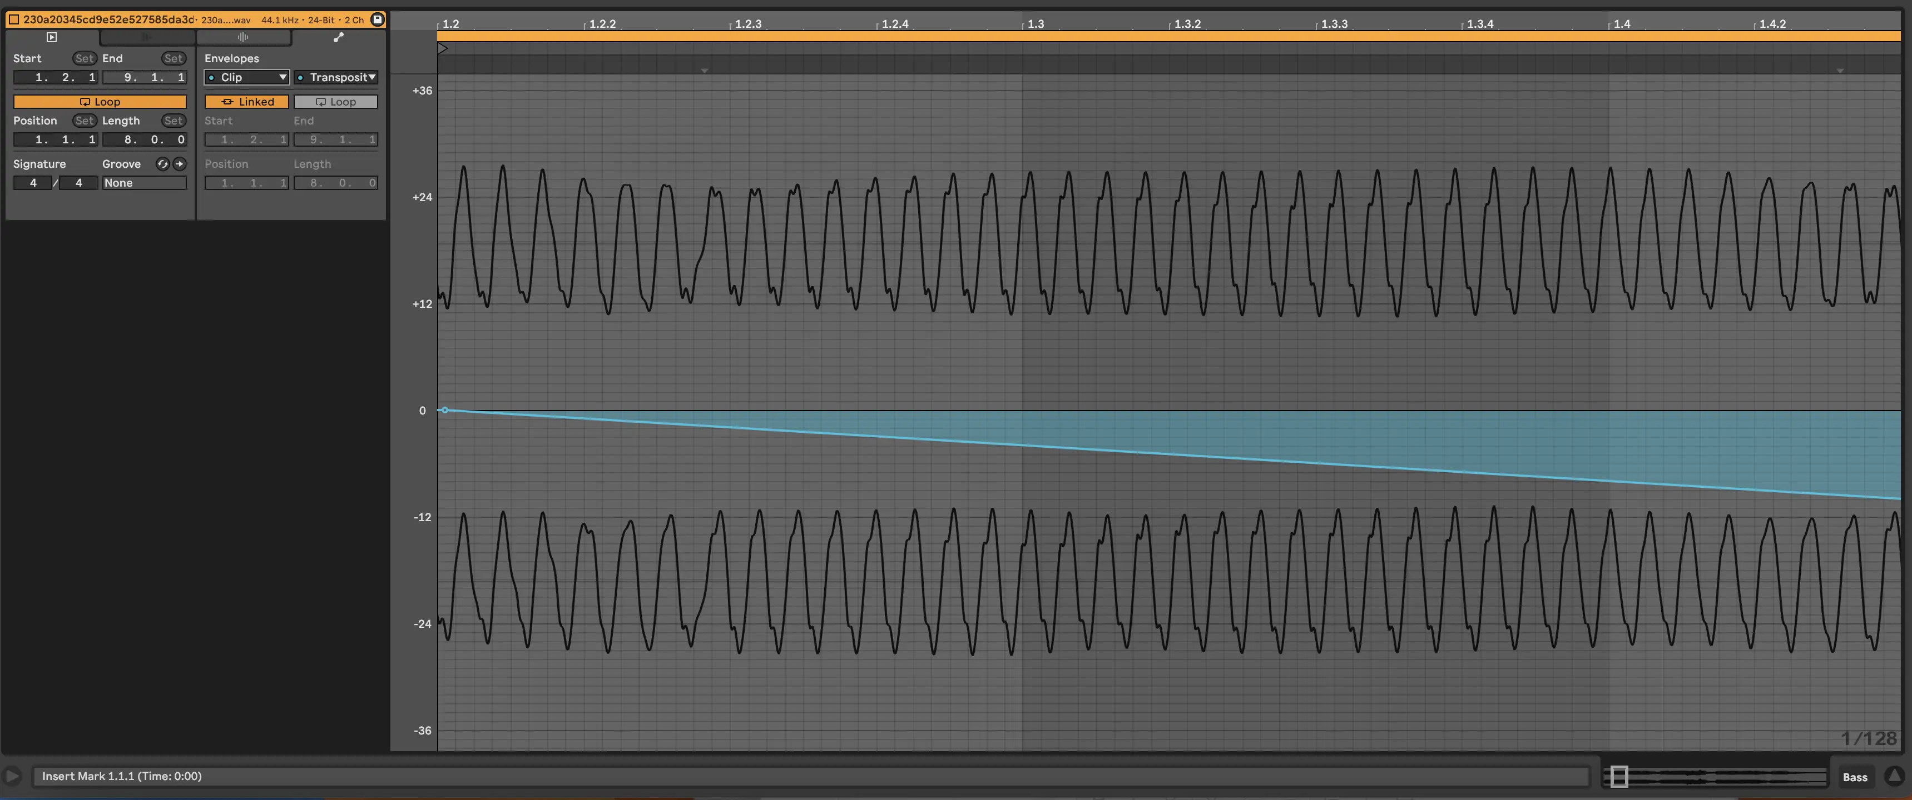Image resolution: width=1912 pixels, height=800 pixels.
Task: Open the audio waveform tab icon
Action: [242, 37]
